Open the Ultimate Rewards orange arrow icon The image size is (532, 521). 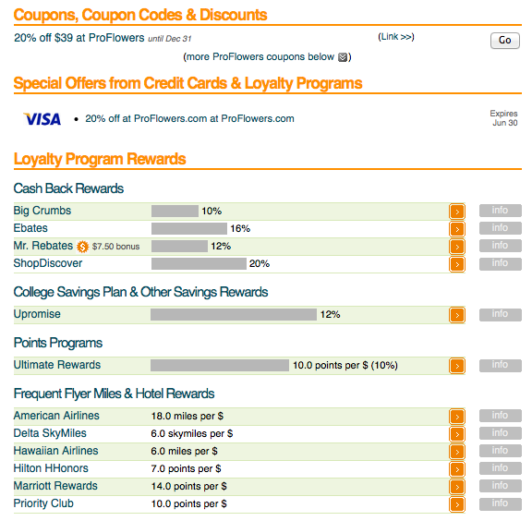tap(457, 366)
